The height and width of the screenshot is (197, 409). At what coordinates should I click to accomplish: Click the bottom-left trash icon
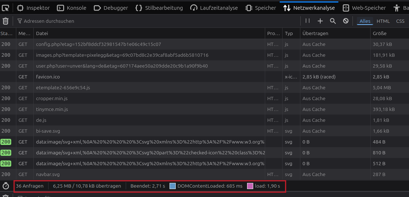point(6,196)
